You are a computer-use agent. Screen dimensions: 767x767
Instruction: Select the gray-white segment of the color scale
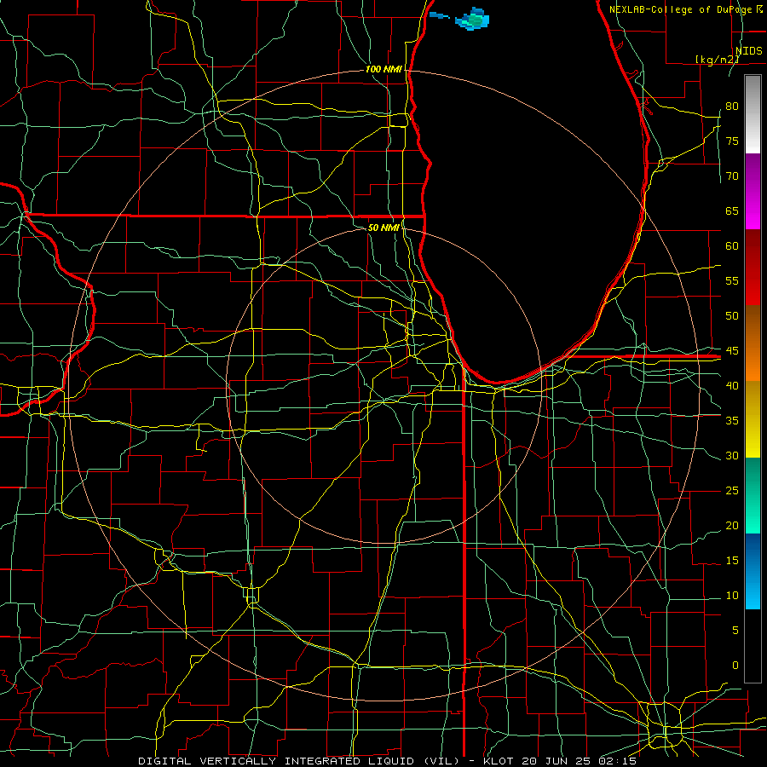753,114
